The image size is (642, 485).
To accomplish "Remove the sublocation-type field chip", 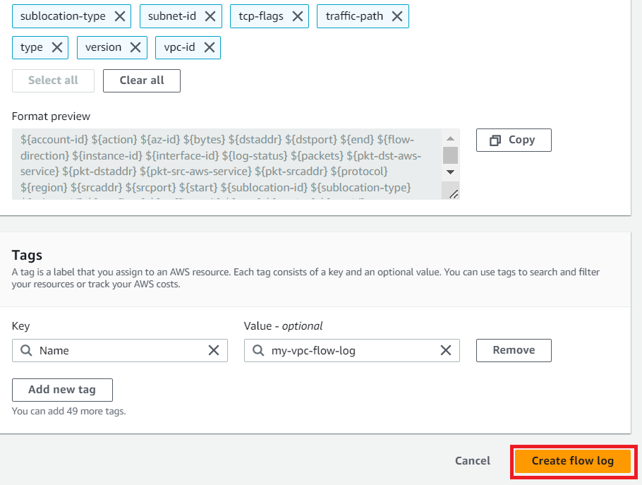I will click(119, 16).
